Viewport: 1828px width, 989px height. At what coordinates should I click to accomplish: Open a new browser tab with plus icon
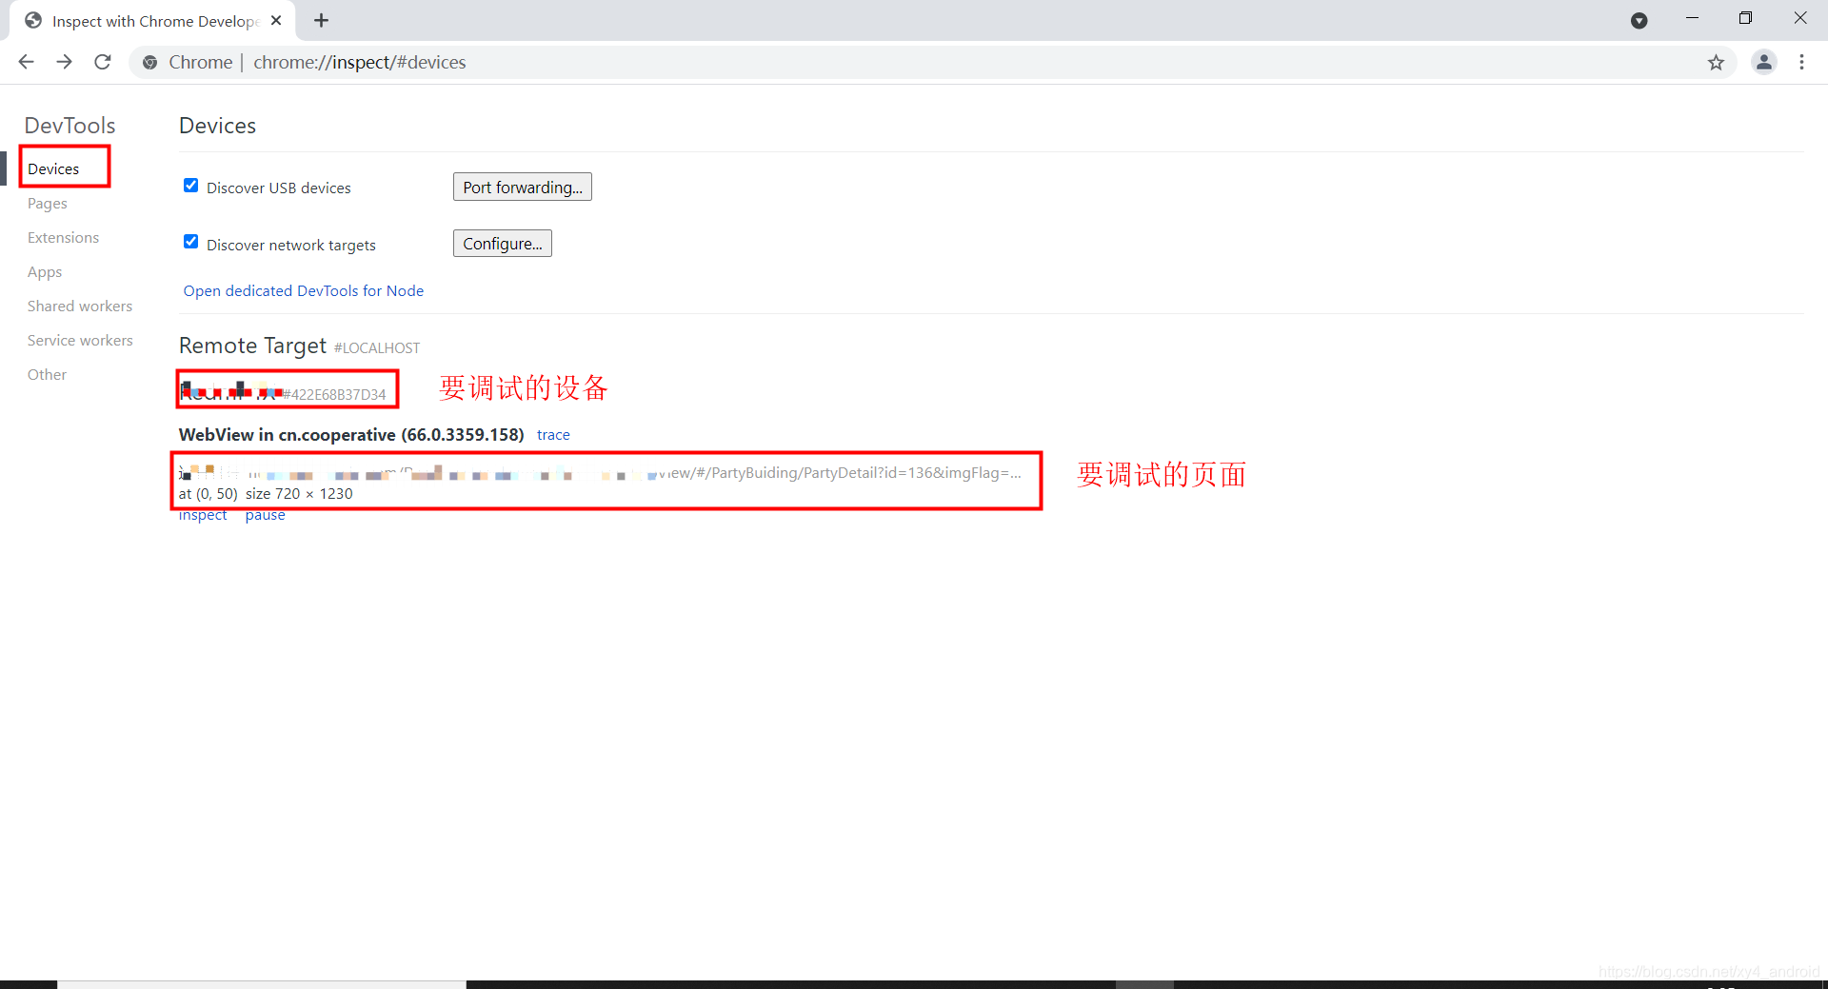[321, 20]
